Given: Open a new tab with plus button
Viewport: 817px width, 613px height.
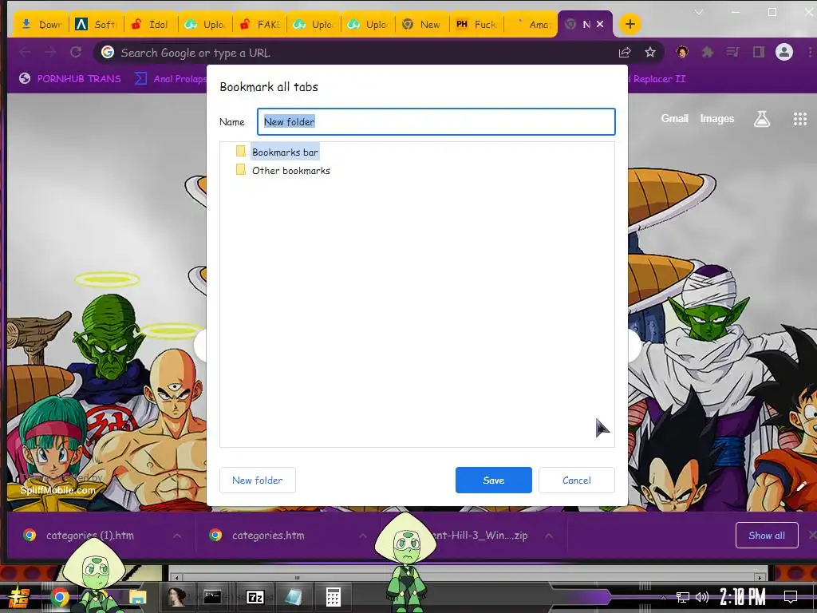Looking at the screenshot, I should [630, 24].
